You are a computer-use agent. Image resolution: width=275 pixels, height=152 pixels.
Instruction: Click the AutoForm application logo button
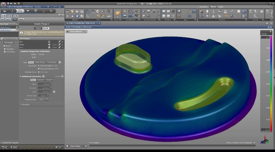(3, 5)
